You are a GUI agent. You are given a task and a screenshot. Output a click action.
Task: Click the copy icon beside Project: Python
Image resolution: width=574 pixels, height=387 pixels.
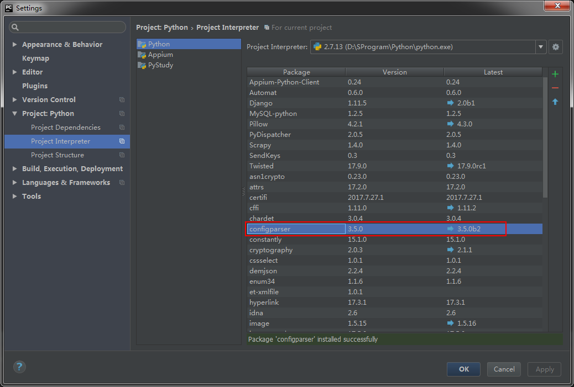pos(122,114)
